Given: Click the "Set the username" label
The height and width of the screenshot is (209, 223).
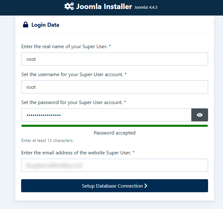Looking at the screenshot, I should [x=74, y=75].
